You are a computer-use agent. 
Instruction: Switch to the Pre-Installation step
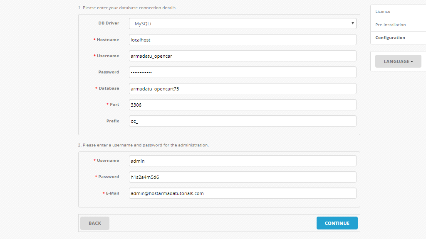(390, 24)
